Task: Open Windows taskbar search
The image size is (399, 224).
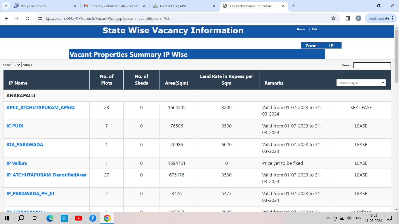Action: 21,218
